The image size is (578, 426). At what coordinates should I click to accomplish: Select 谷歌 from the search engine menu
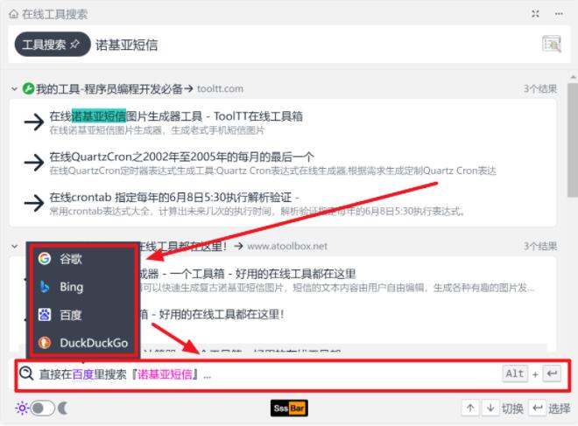pos(71,260)
